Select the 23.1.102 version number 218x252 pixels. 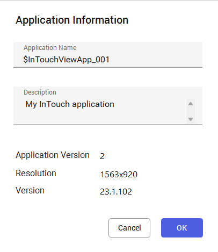coord(116,192)
